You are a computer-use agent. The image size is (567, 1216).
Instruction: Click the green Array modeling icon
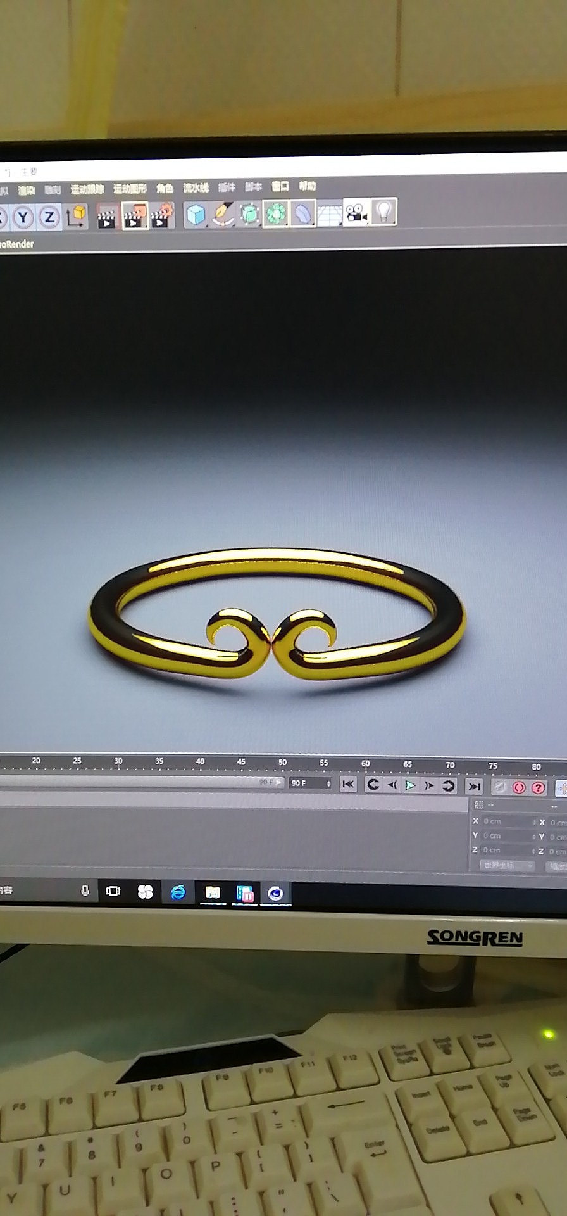pyautogui.click(x=276, y=213)
